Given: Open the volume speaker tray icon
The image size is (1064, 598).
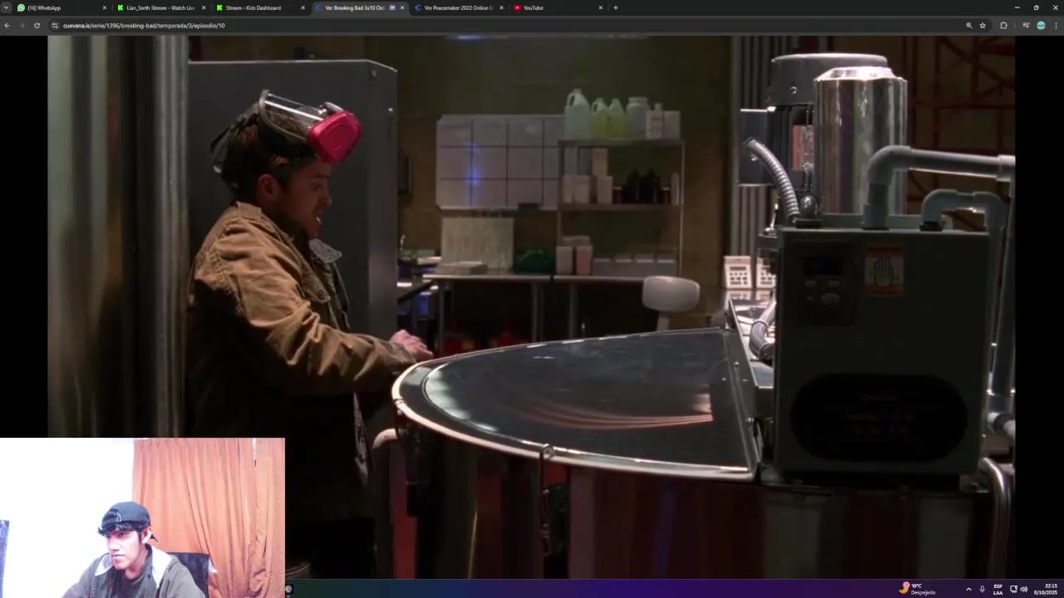Looking at the screenshot, I should point(1023,589).
